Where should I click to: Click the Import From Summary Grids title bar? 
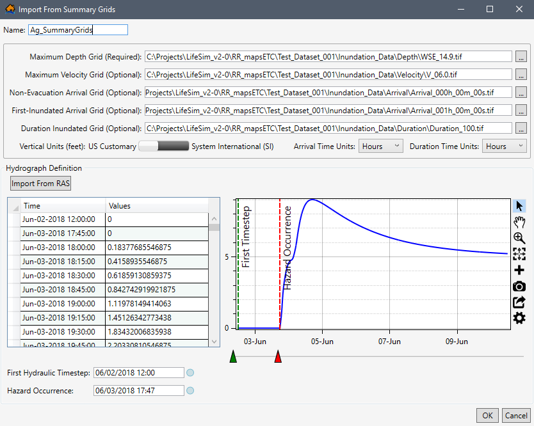[x=67, y=9]
